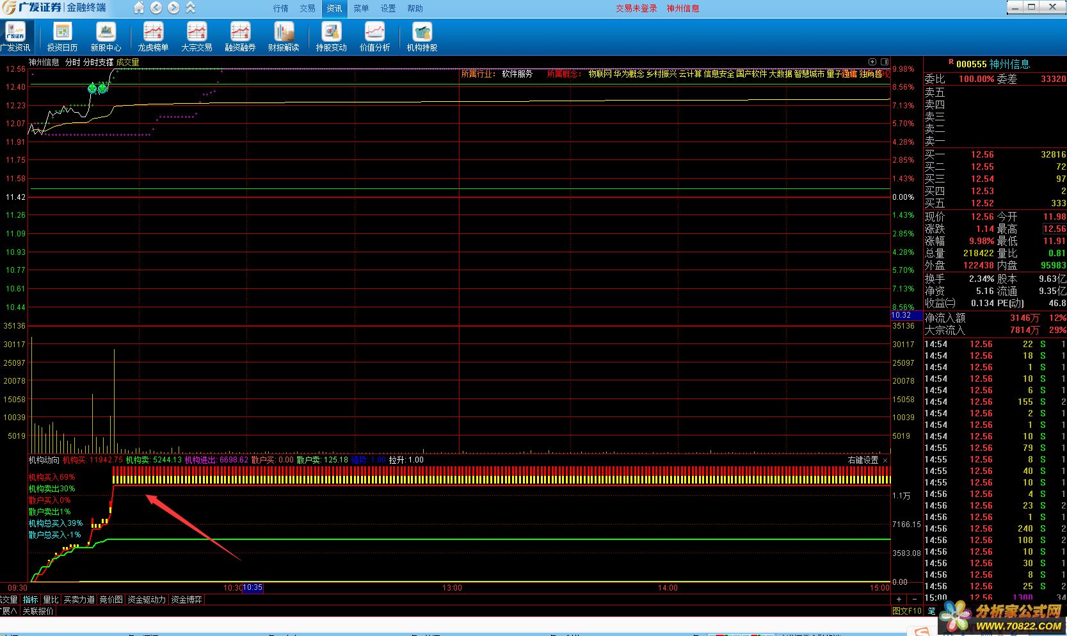The height and width of the screenshot is (636, 1067).
Task: Switch to 竞价图 tab
Action: (111, 599)
